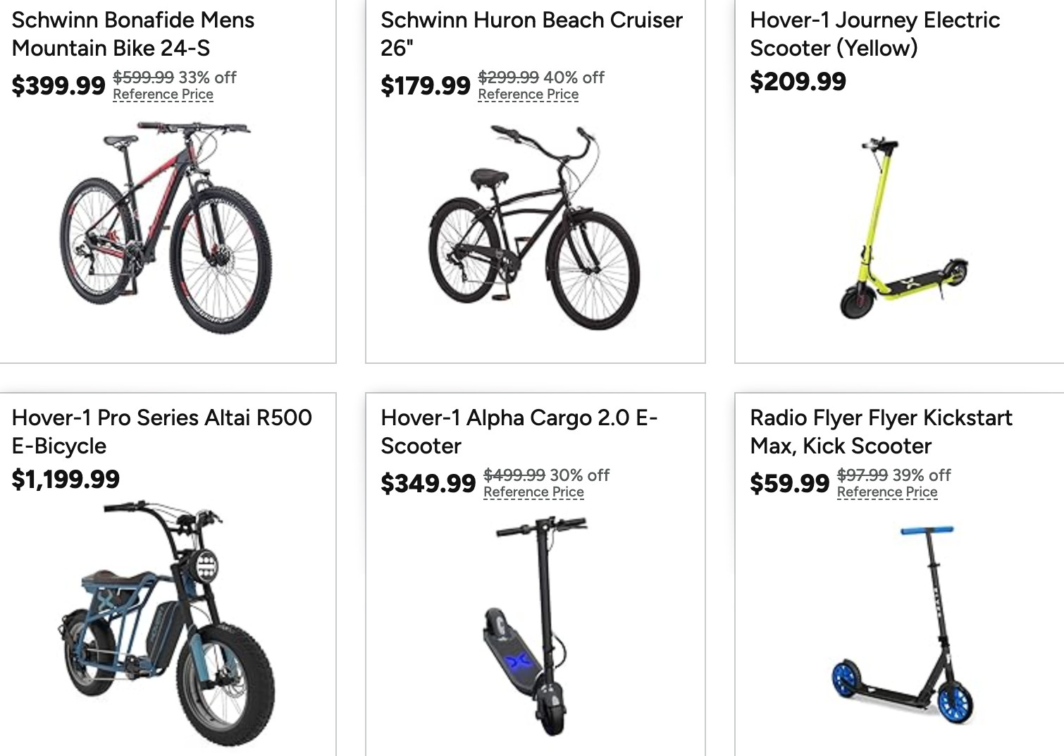This screenshot has height=756, width=1064.
Task: Select Hover-1 Pro Series Altai R500 title
Action: 161,432
